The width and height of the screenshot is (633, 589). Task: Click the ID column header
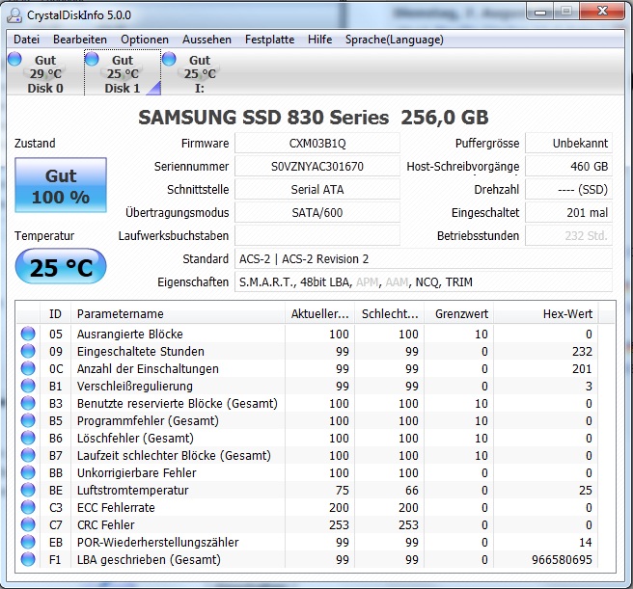[55, 314]
